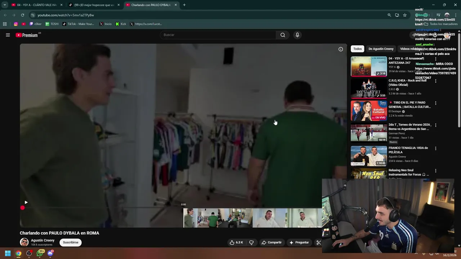The height and width of the screenshot is (259, 461).
Task: Start voice search with the microphone icon
Action: pos(297,35)
